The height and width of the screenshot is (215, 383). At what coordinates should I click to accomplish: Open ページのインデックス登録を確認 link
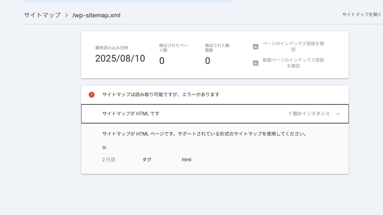coord(293,46)
